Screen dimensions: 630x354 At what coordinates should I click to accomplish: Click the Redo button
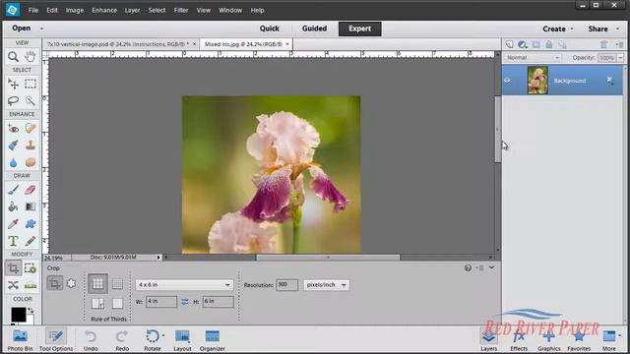pos(122,339)
